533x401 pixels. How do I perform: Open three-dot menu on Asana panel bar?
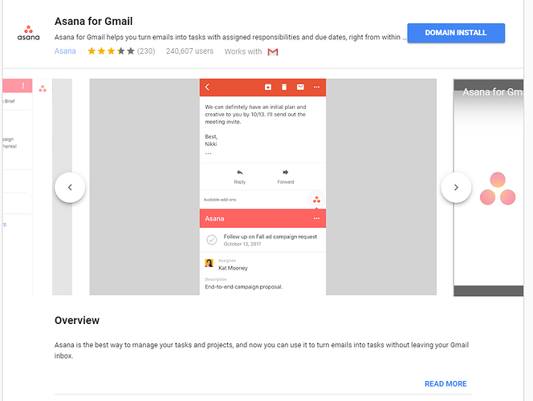coord(316,218)
